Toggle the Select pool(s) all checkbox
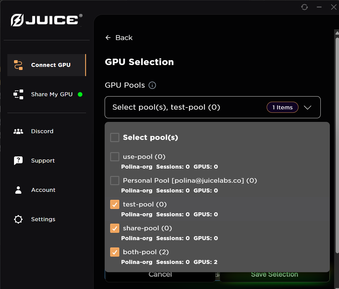This screenshot has width=339, height=289. point(115,137)
